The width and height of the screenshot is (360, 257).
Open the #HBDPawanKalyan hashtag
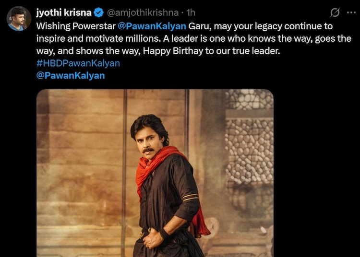click(x=78, y=63)
